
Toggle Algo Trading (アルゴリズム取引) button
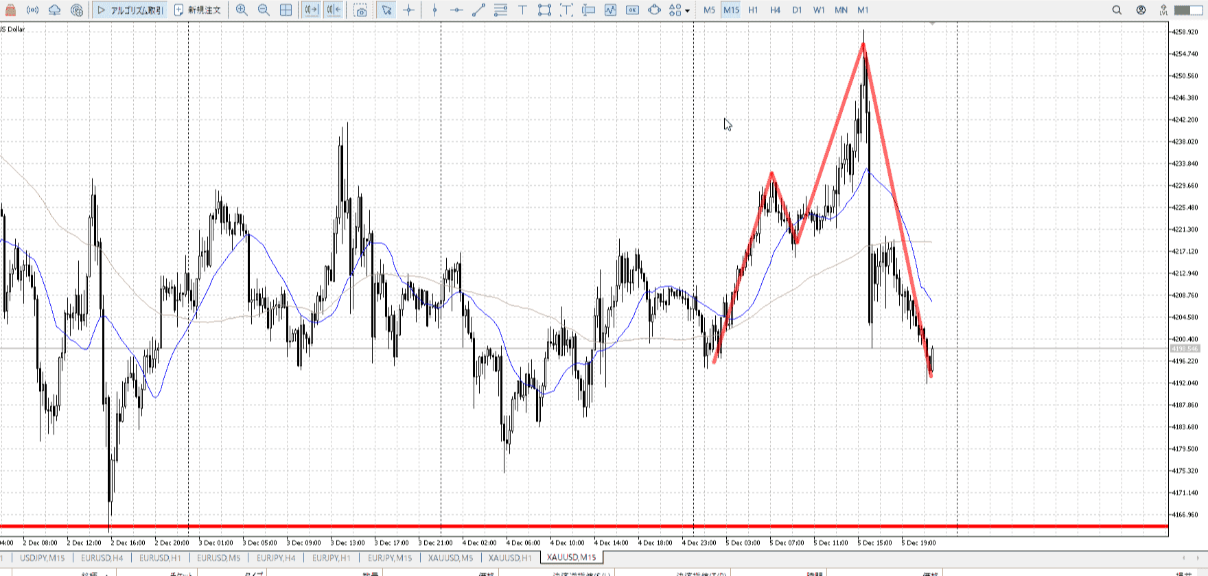(x=130, y=10)
